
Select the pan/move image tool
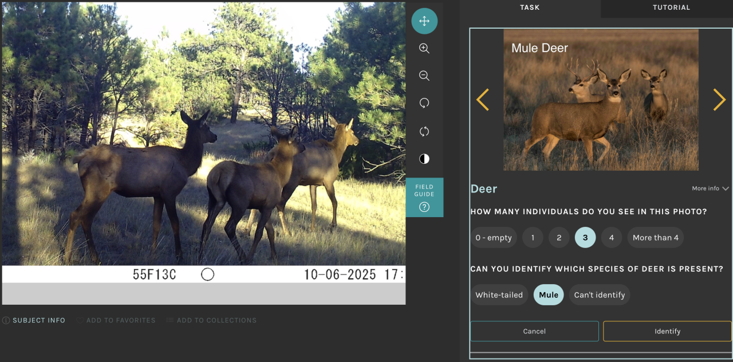tap(424, 21)
